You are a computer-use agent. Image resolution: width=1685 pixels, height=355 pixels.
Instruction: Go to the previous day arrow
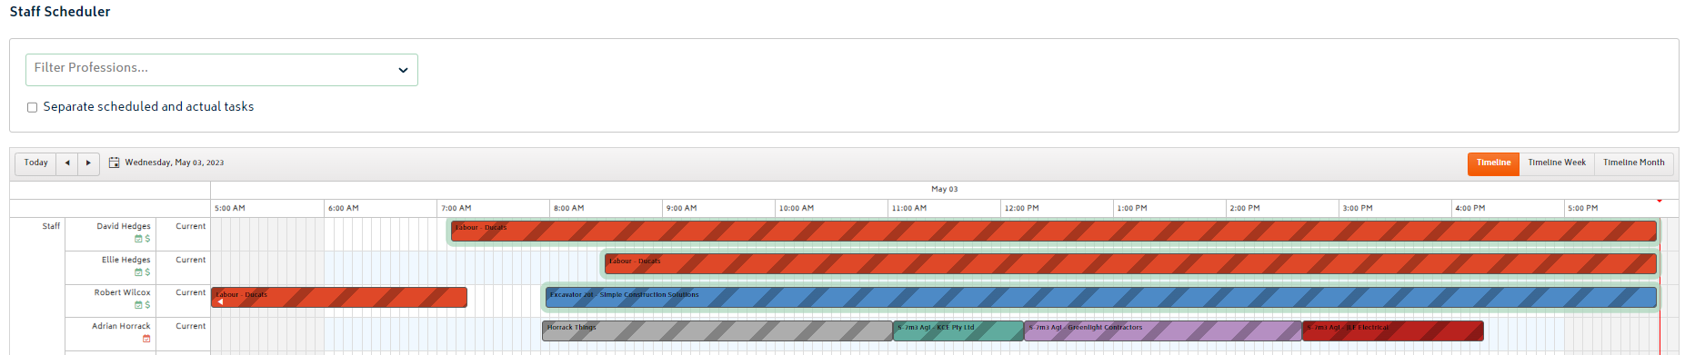(66, 163)
